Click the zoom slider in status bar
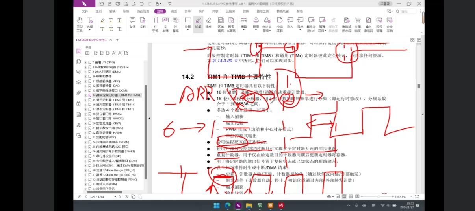The height and width of the screenshot is (211, 475). pos(378,196)
